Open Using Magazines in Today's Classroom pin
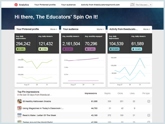Image resolution: width=165 pixels, height=124 pixels. coord(43,108)
